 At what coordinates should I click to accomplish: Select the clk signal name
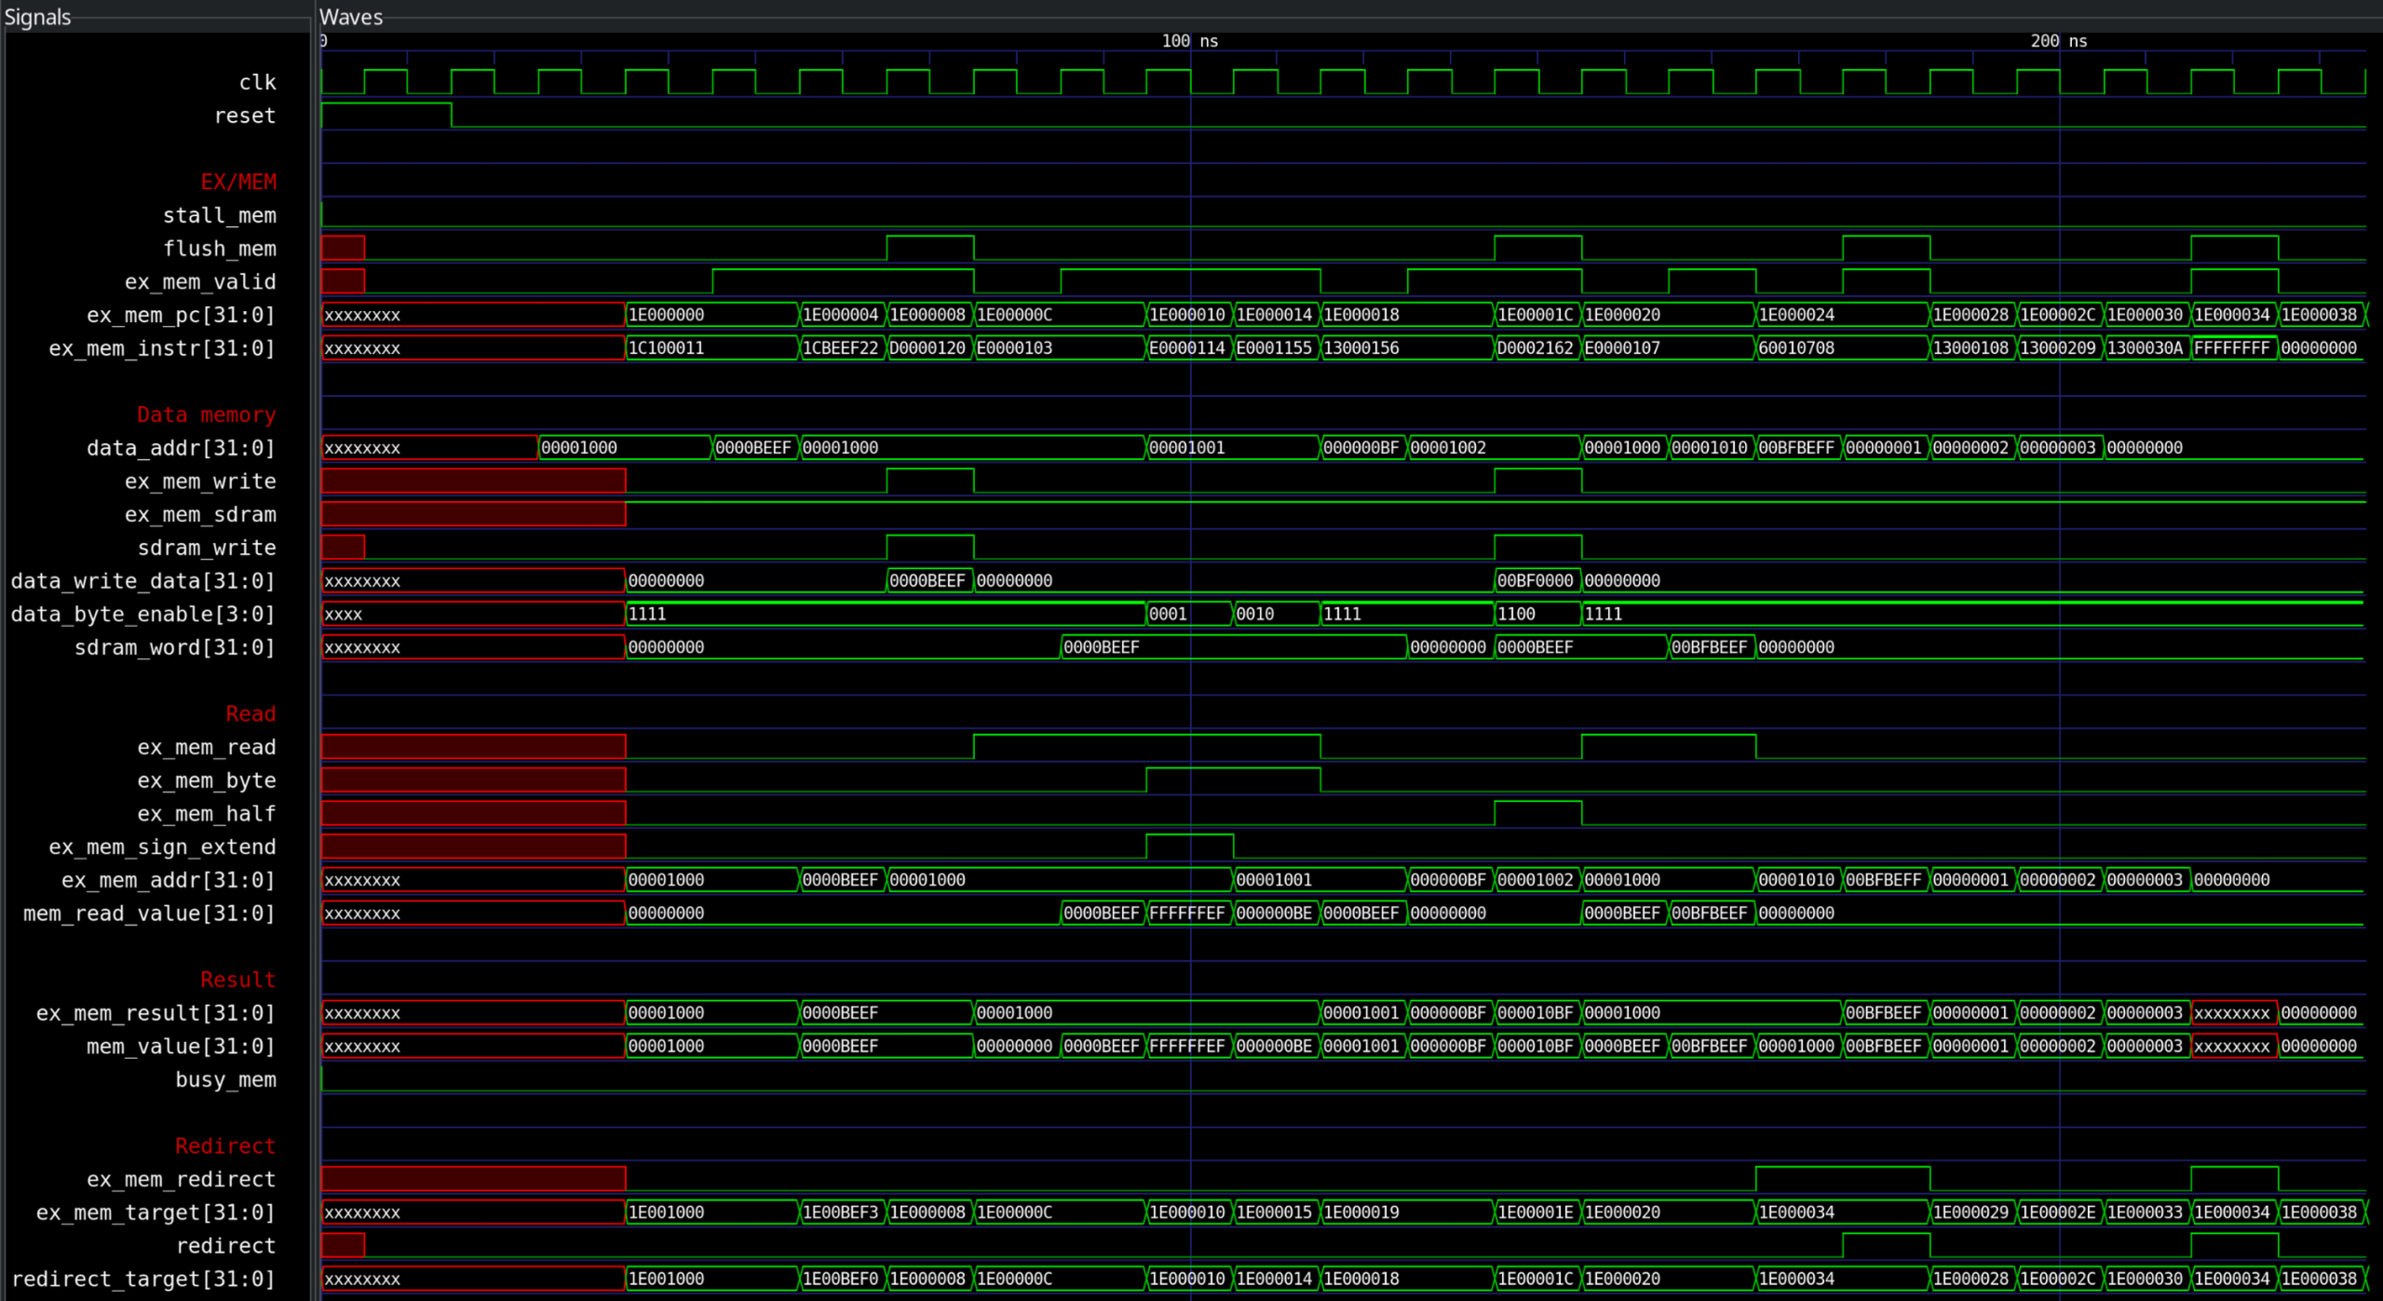(x=257, y=82)
